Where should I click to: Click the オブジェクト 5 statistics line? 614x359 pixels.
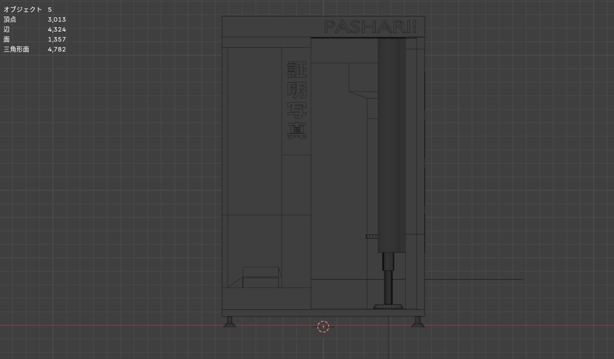coord(28,10)
